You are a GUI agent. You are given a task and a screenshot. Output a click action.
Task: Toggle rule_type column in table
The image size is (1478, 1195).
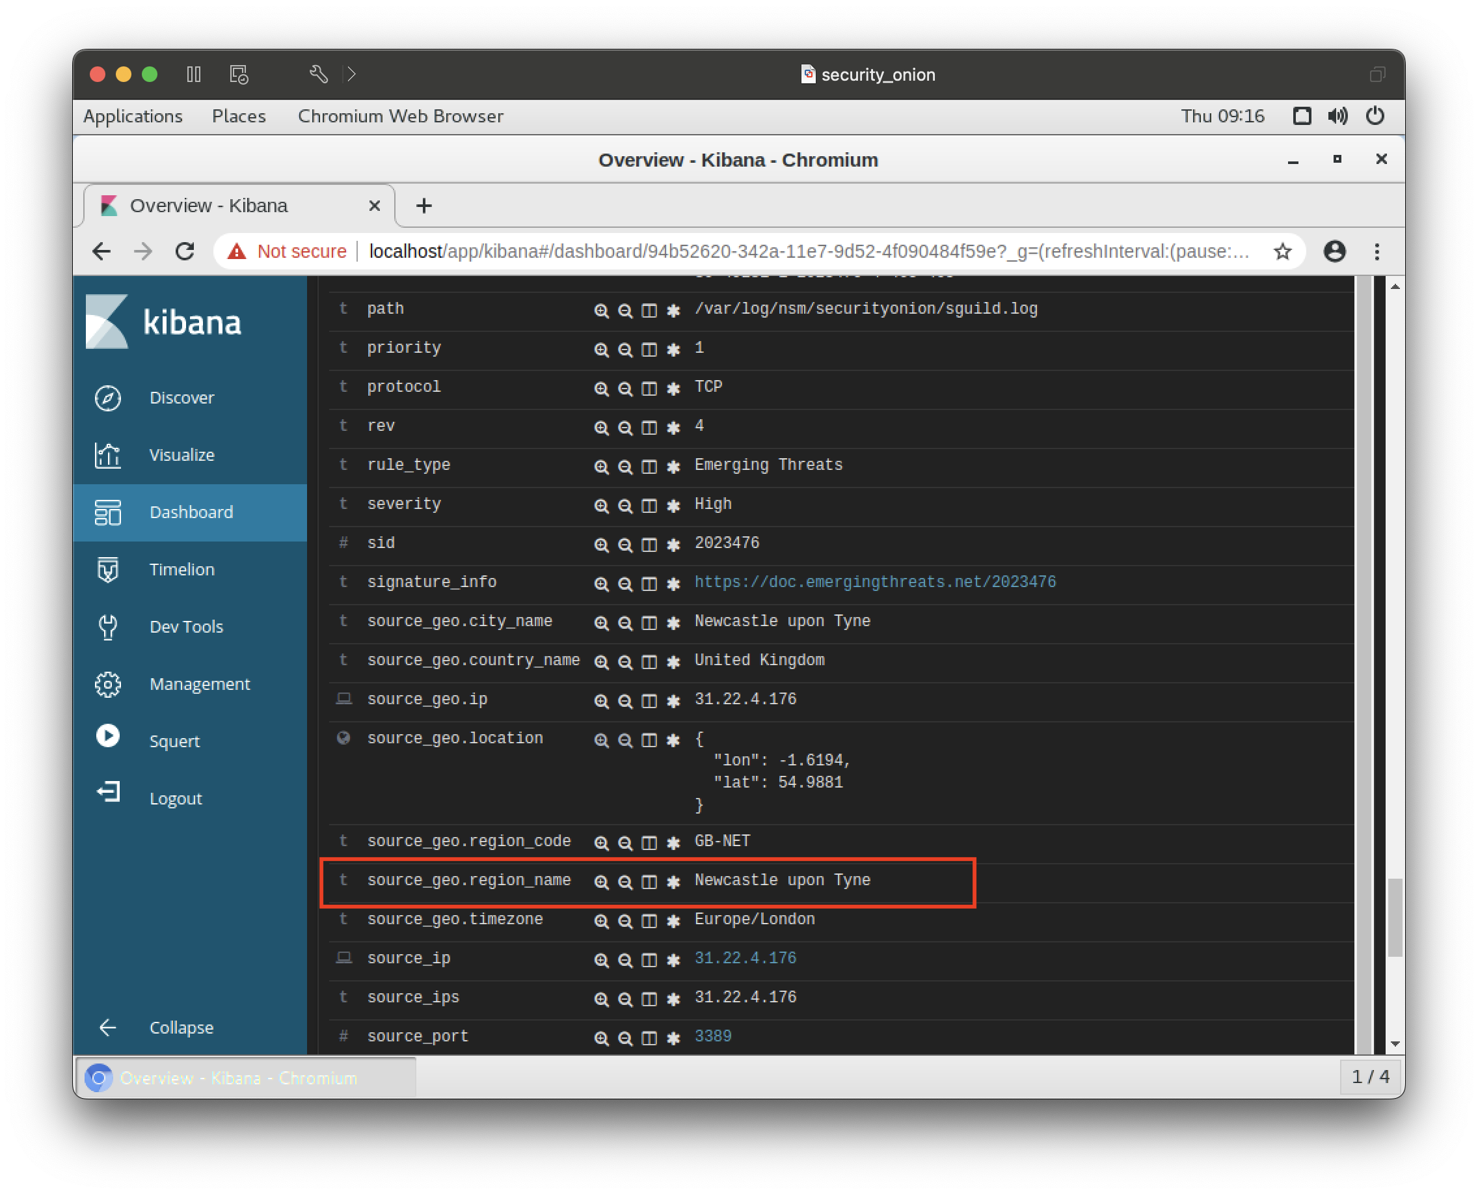pos(649,467)
